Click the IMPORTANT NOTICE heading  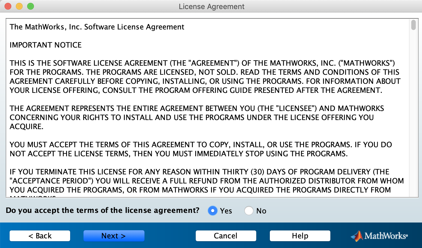pos(46,45)
